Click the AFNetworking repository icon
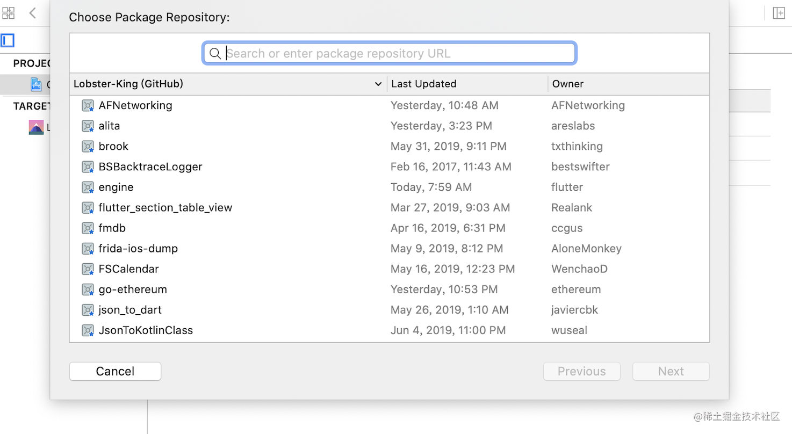 (88, 106)
